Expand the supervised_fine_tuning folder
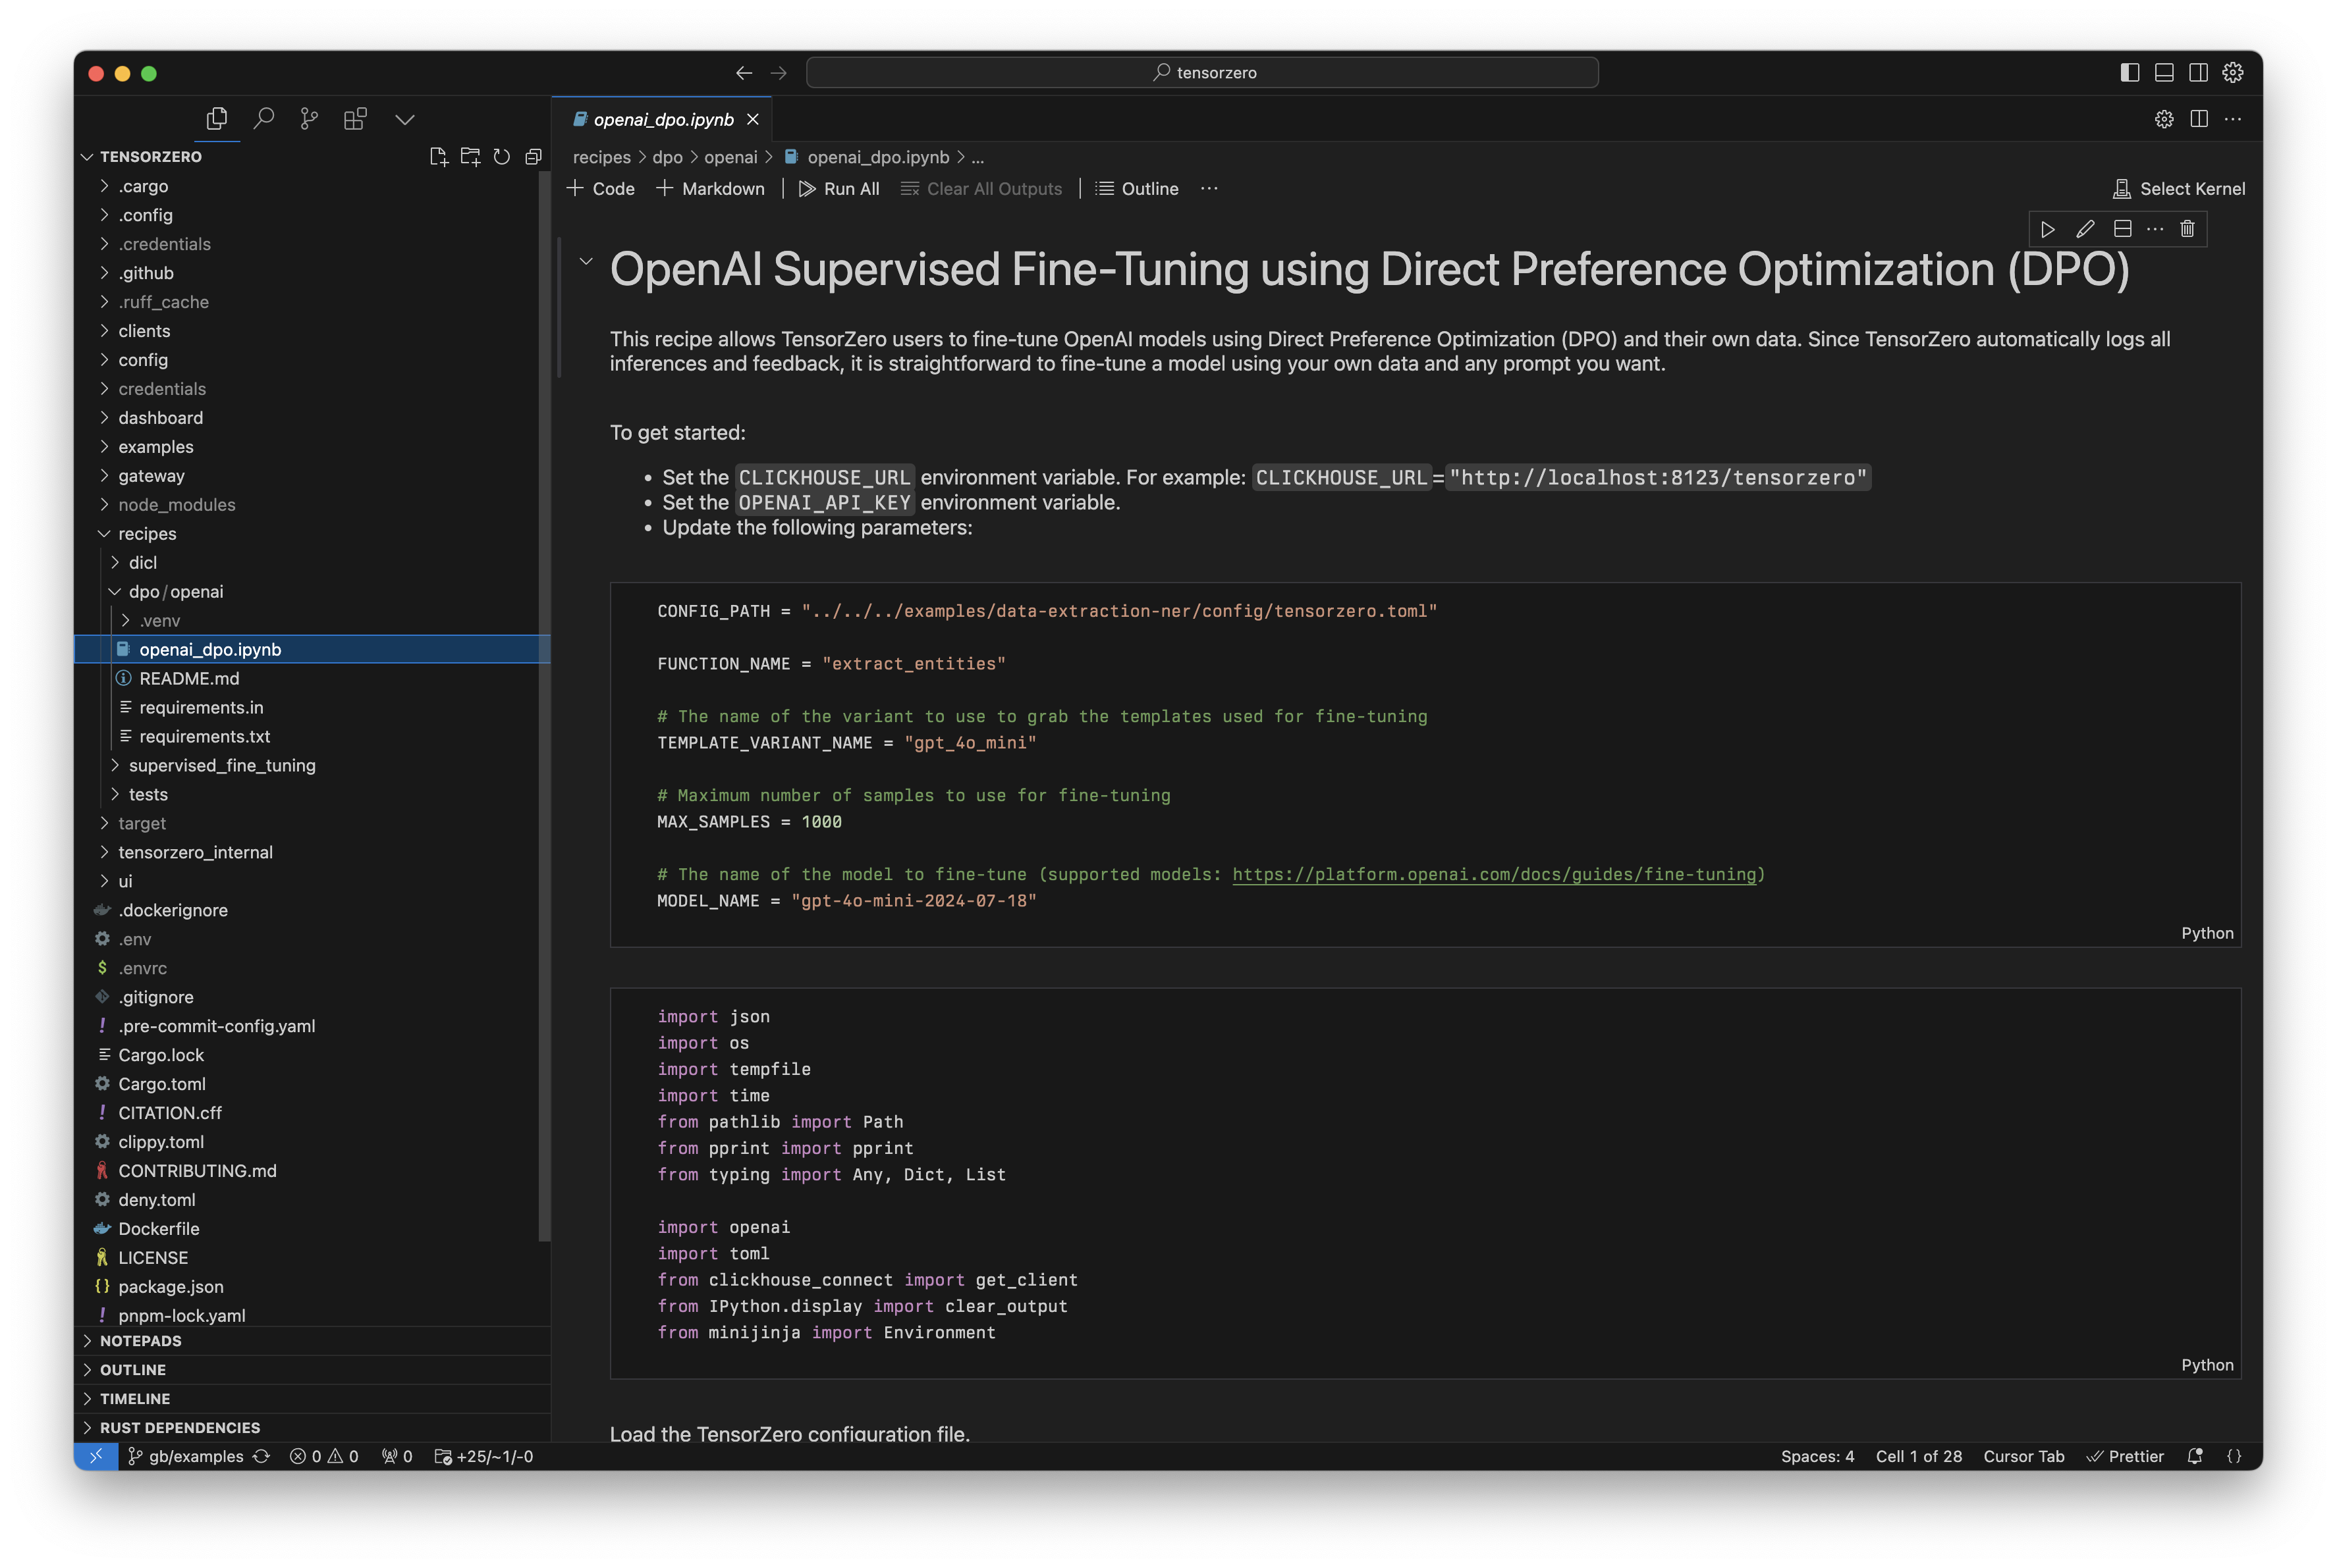2337x1568 pixels. point(221,765)
